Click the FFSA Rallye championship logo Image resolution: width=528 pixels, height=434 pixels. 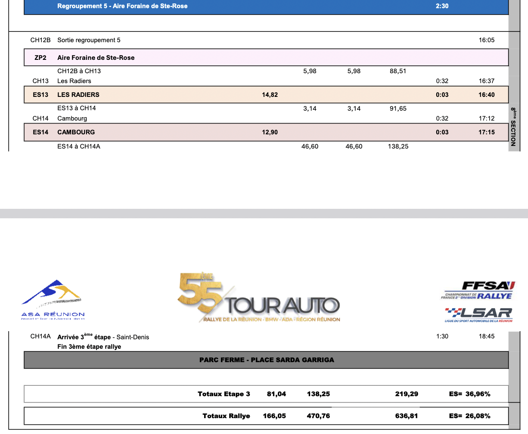click(478, 290)
